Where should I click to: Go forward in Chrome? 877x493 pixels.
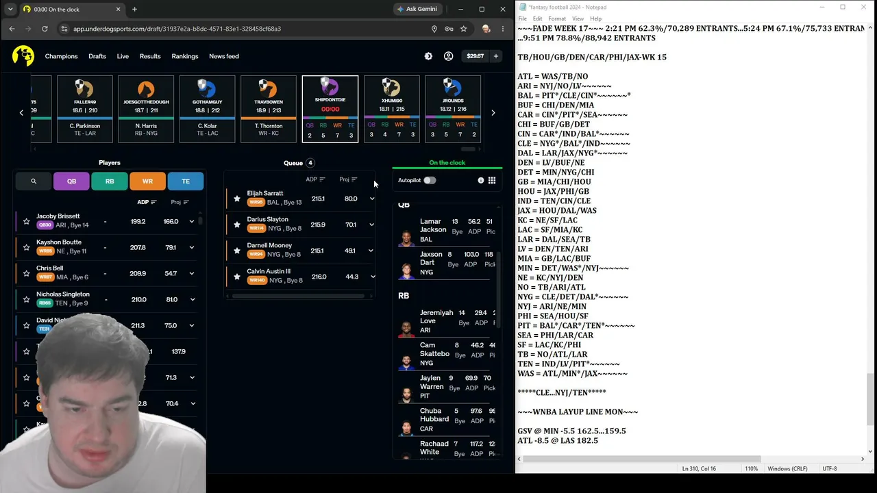coord(28,29)
